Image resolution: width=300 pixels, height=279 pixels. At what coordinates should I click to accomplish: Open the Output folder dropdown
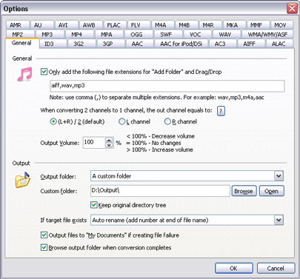279,176
